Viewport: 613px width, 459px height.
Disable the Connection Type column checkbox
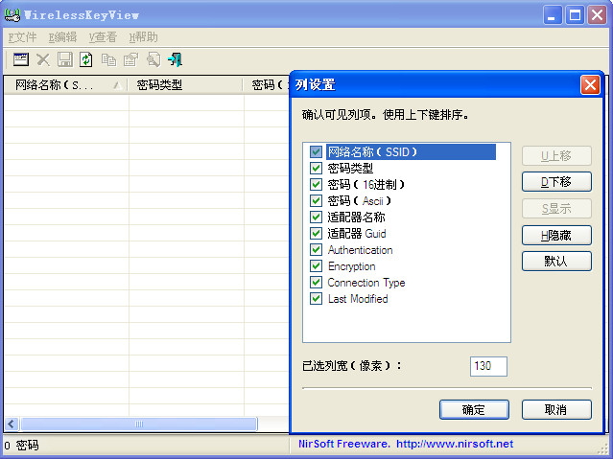pyautogui.click(x=316, y=282)
